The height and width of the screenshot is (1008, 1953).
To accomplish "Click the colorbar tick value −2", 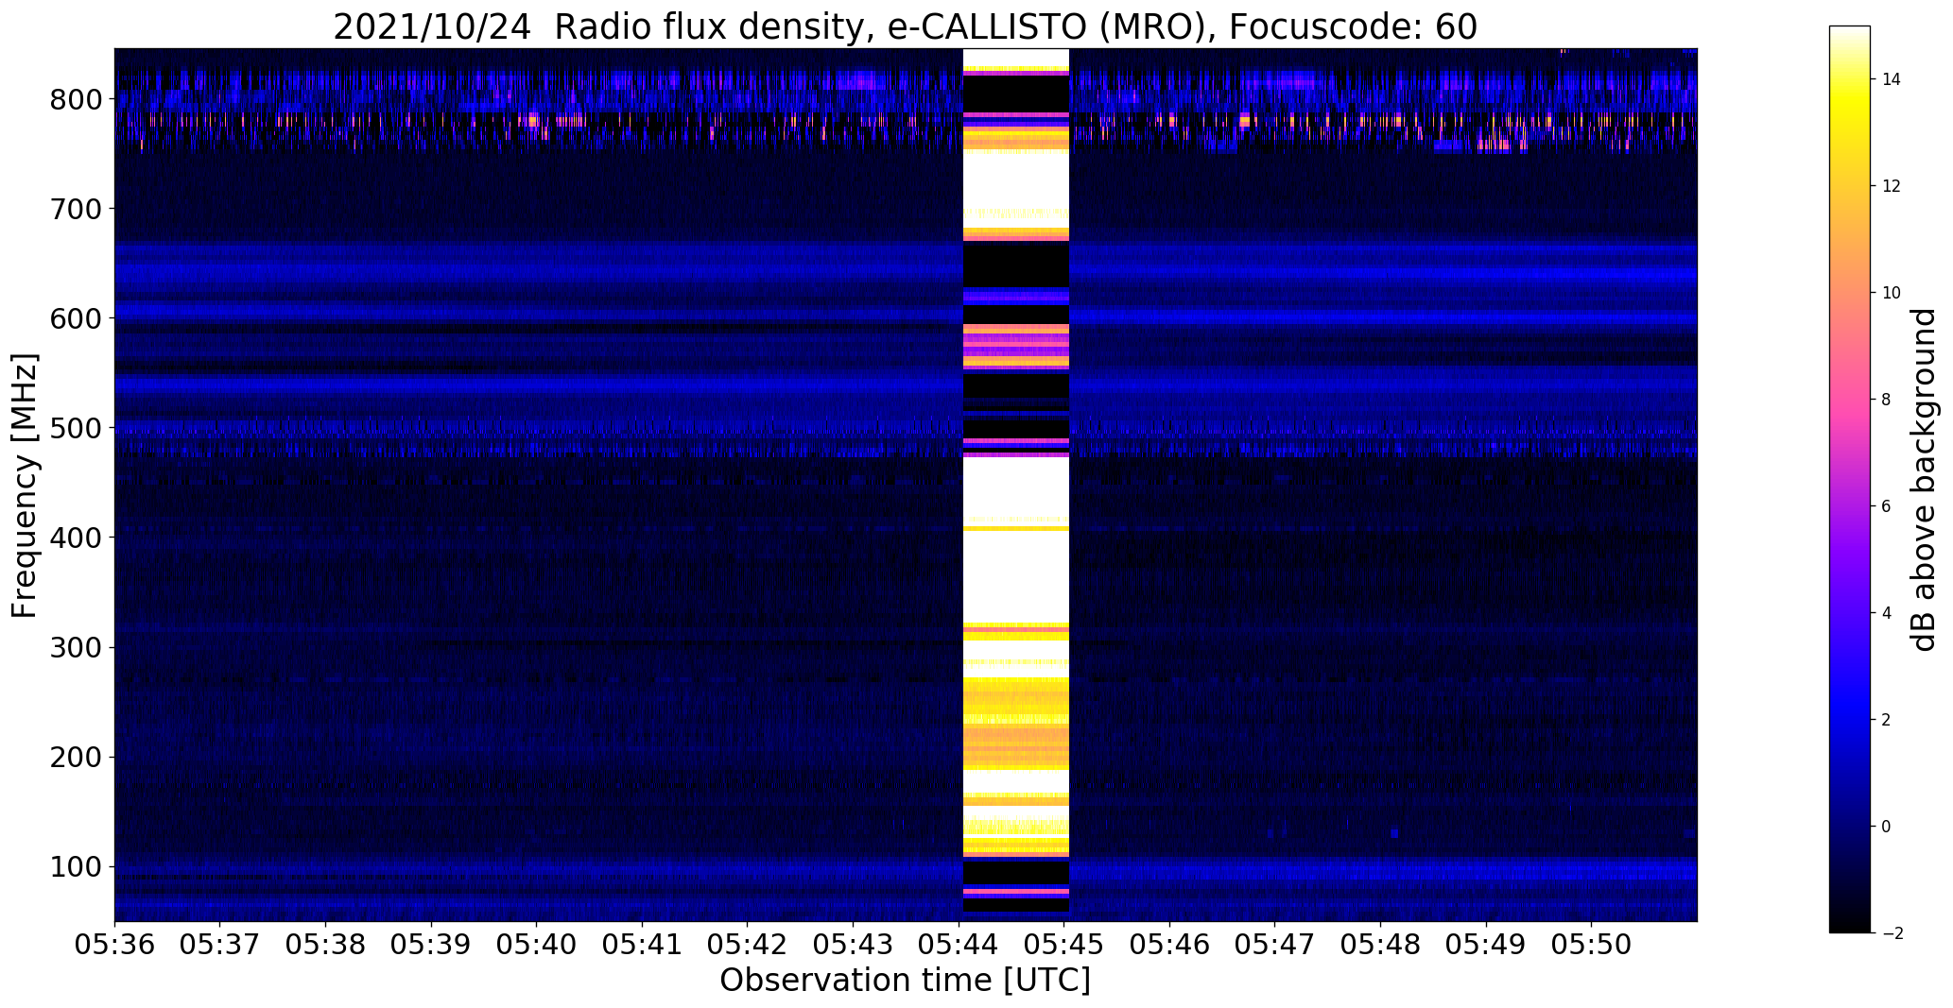I will click(1892, 933).
